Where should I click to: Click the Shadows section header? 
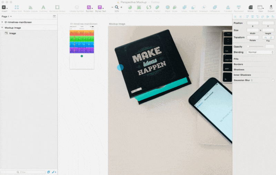[x=239, y=70]
